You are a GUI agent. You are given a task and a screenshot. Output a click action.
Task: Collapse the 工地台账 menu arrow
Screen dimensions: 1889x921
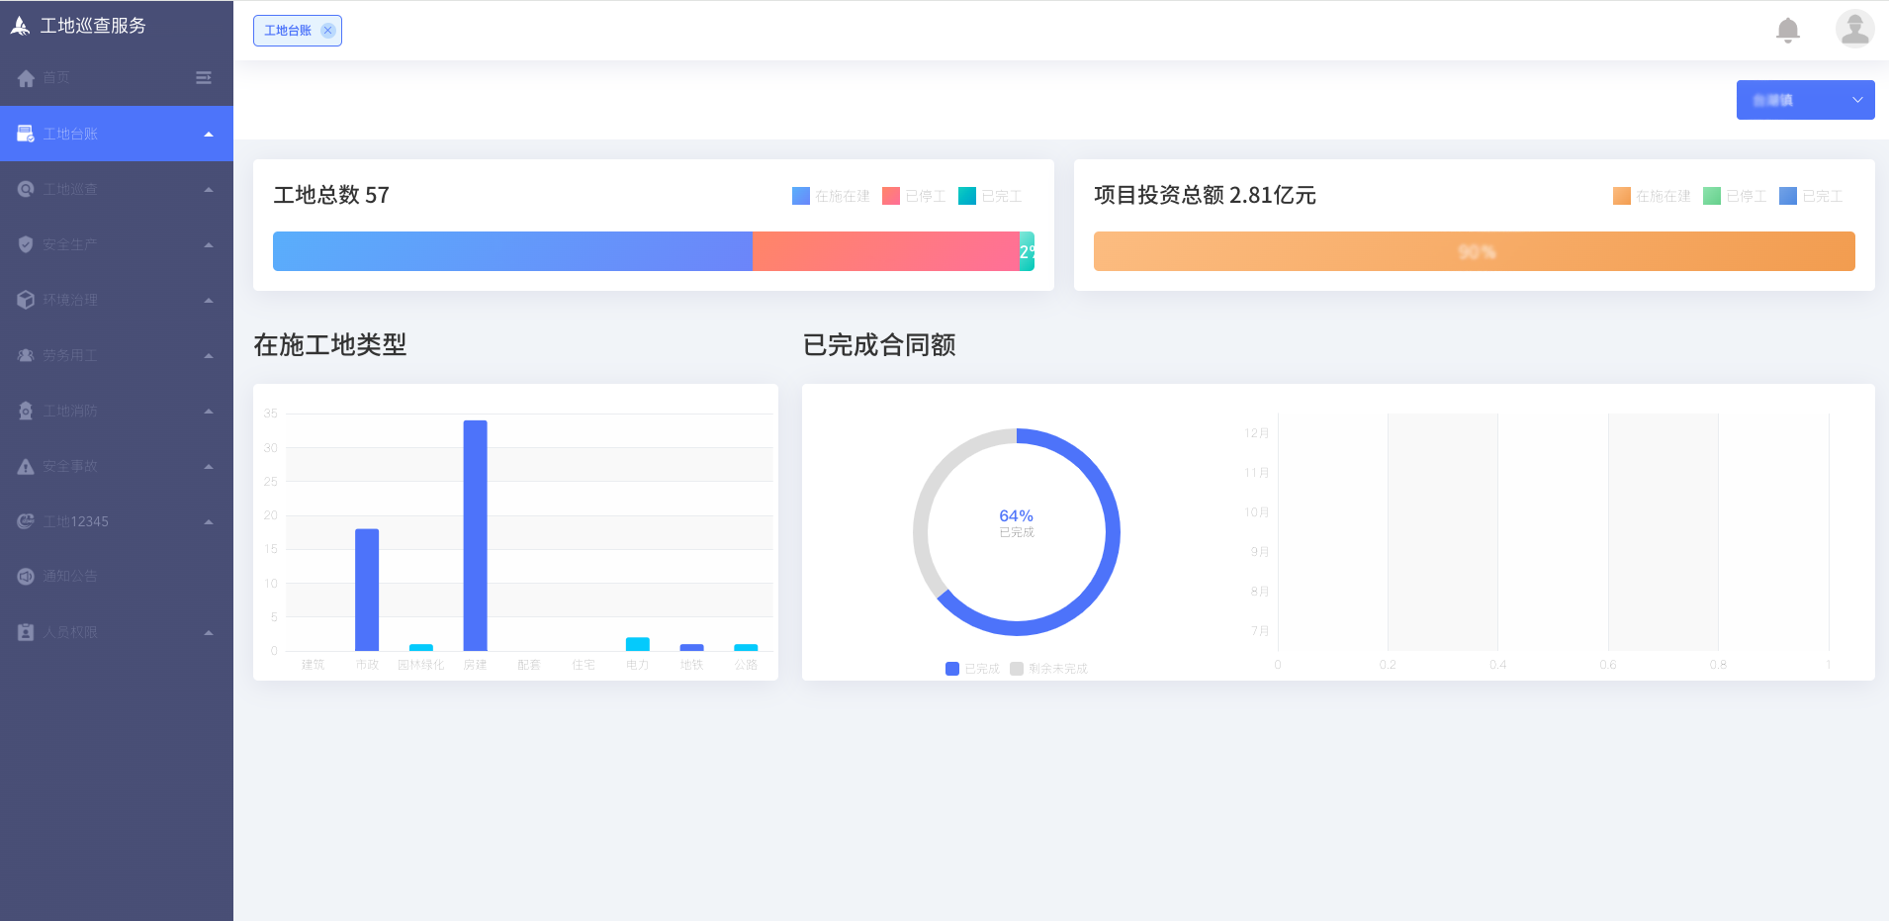[x=209, y=135]
